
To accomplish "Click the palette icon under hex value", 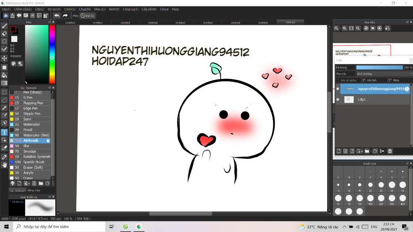I will coord(13,64).
